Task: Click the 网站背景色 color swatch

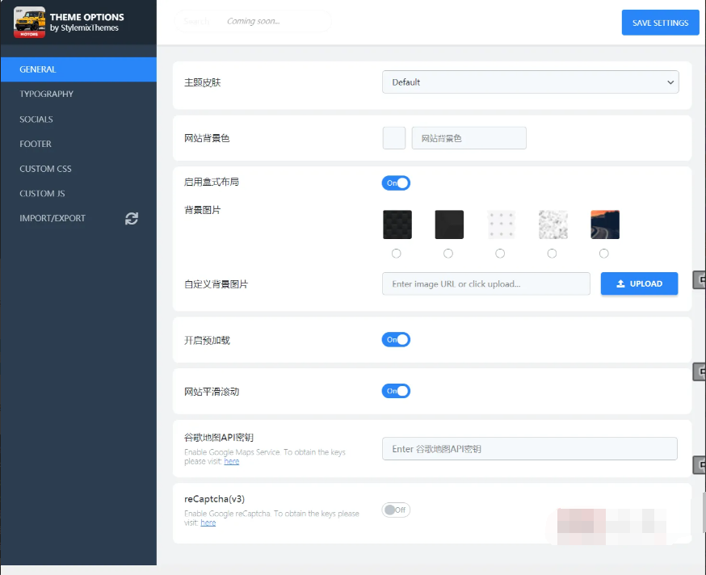Action: click(x=394, y=138)
